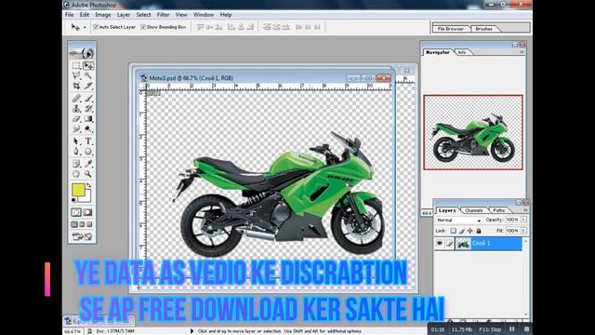Switch to the Info tab

pyautogui.click(x=462, y=52)
